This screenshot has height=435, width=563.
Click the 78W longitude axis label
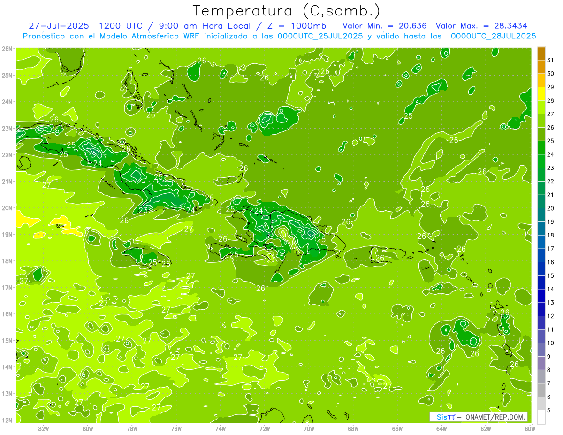pos(132,428)
